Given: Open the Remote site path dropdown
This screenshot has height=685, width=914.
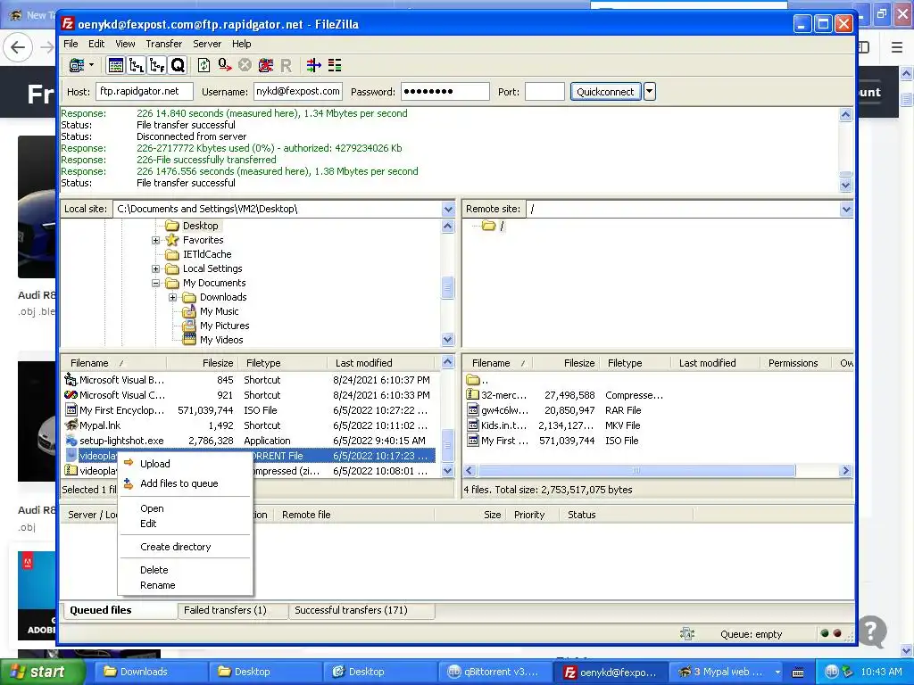Looking at the screenshot, I should click(x=846, y=209).
